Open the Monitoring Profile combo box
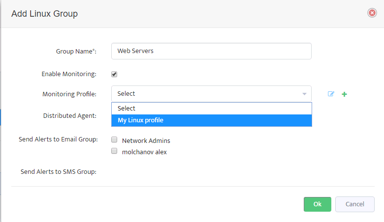384x222 pixels. point(211,93)
